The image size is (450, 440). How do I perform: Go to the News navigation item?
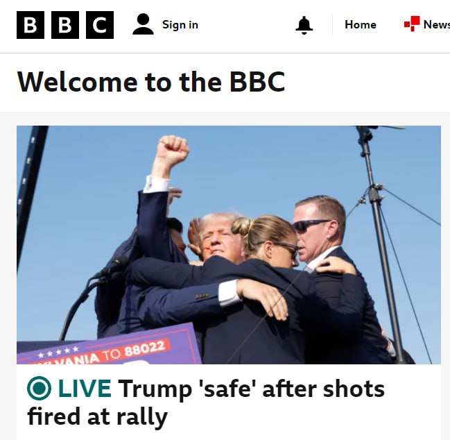437,24
